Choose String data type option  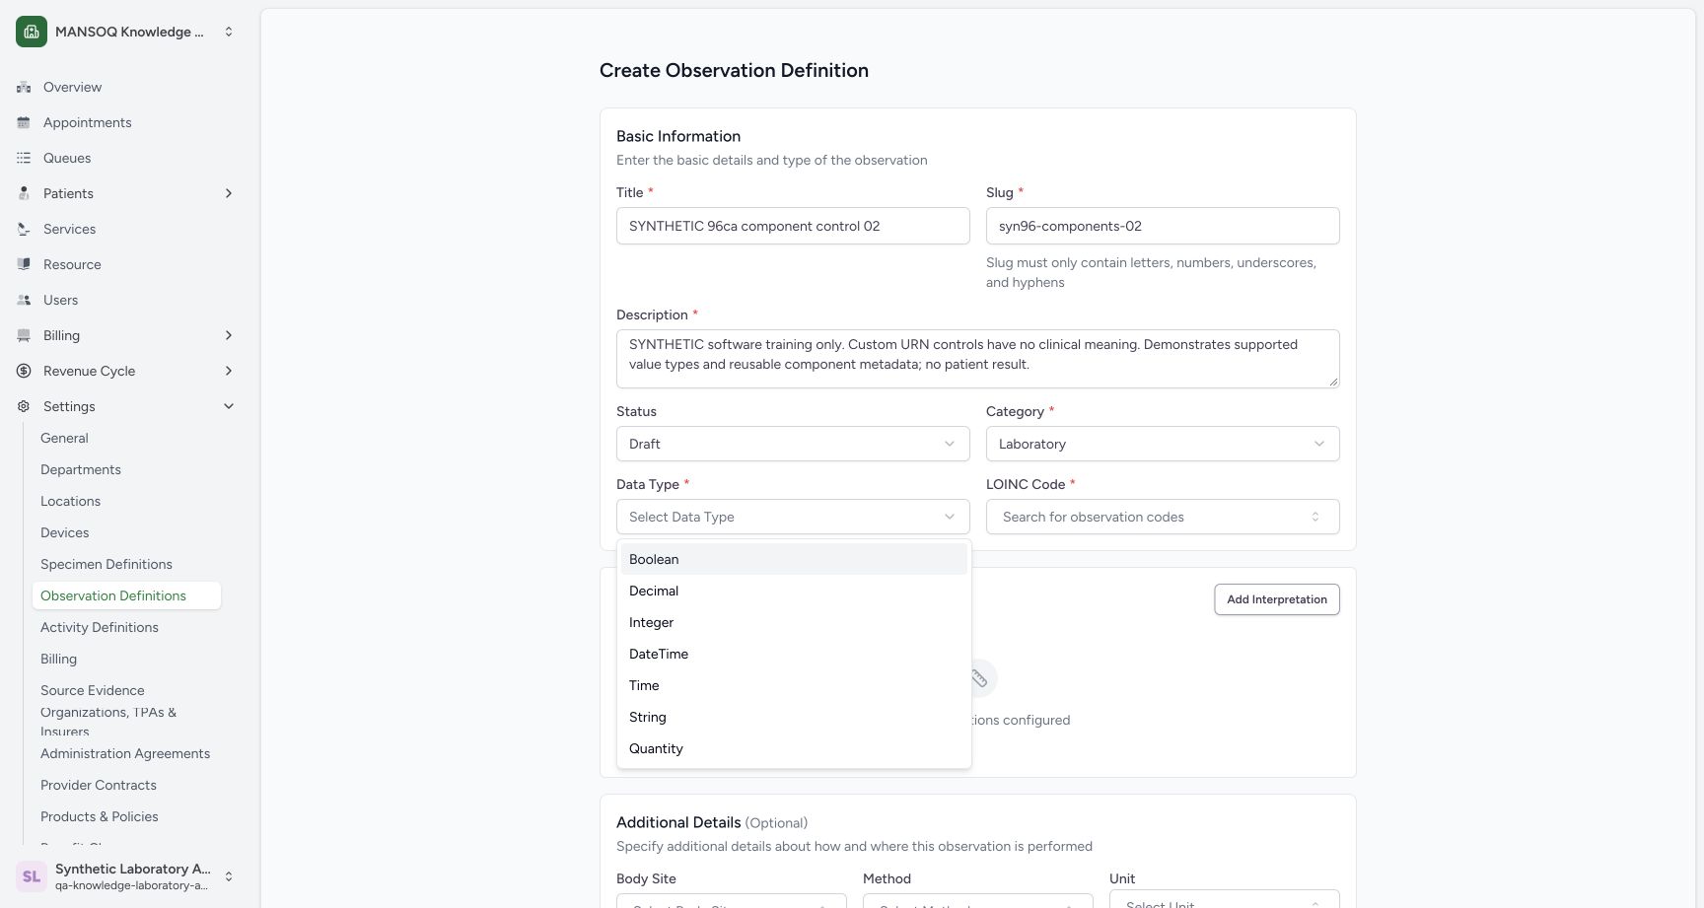(794, 717)
